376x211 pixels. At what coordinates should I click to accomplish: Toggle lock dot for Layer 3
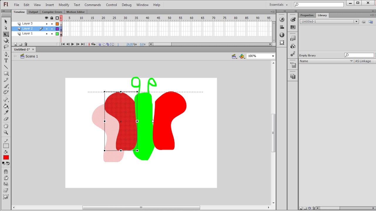(52, 24)
